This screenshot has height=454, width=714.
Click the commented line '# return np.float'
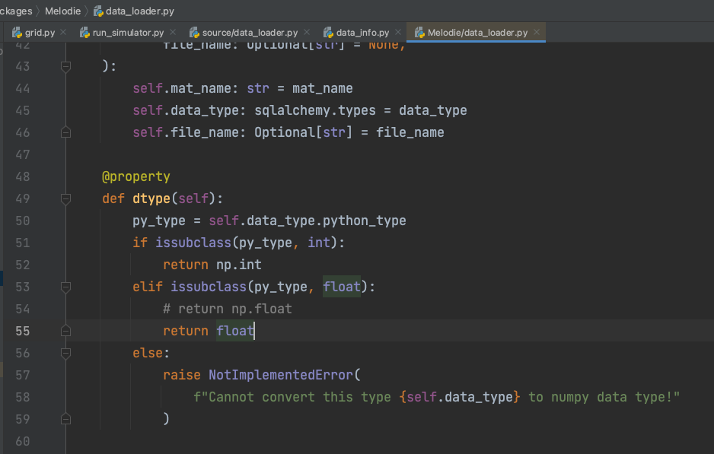click(x=228, y=309)
